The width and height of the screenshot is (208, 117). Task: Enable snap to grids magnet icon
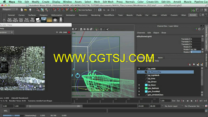tap(55, 10)
